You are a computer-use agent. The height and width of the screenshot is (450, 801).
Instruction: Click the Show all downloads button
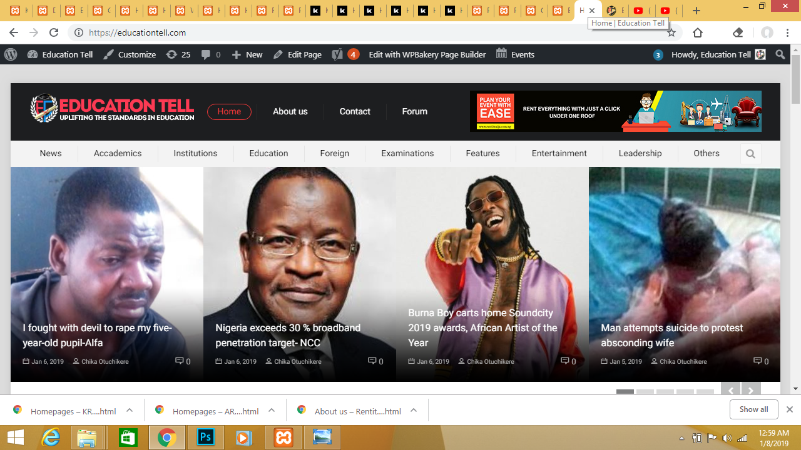click(x=753, y=409)
